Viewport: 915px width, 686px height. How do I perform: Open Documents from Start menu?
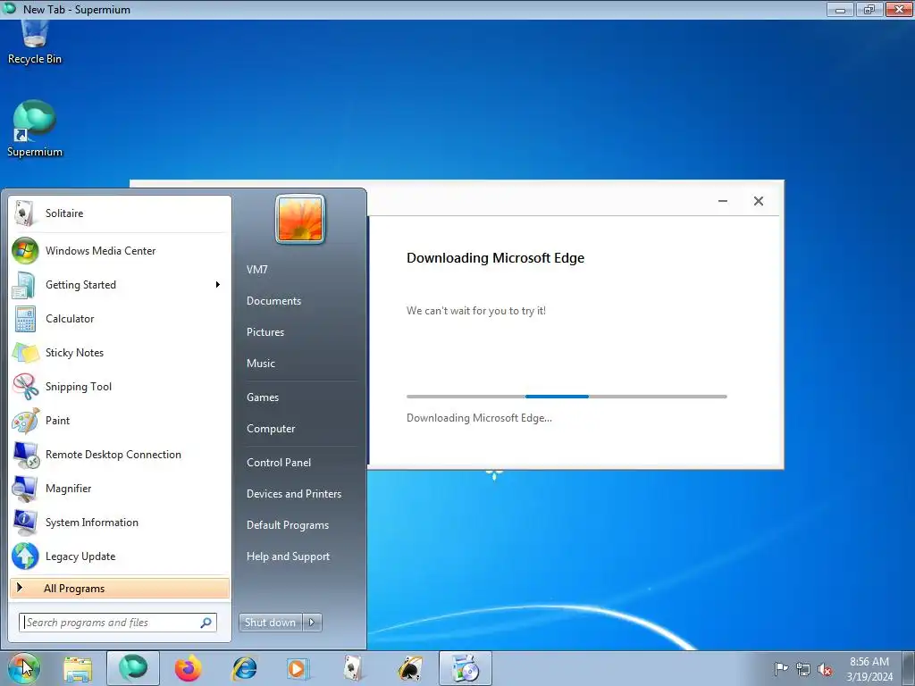tap(273, 301)
